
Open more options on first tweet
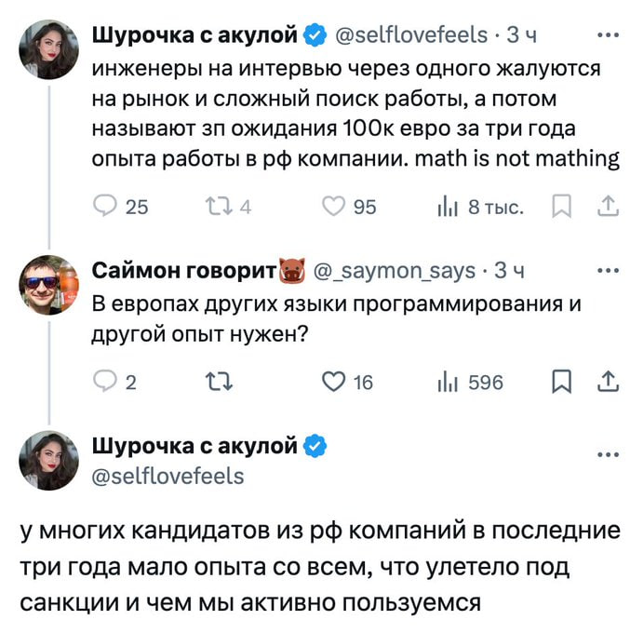(606, 35)
